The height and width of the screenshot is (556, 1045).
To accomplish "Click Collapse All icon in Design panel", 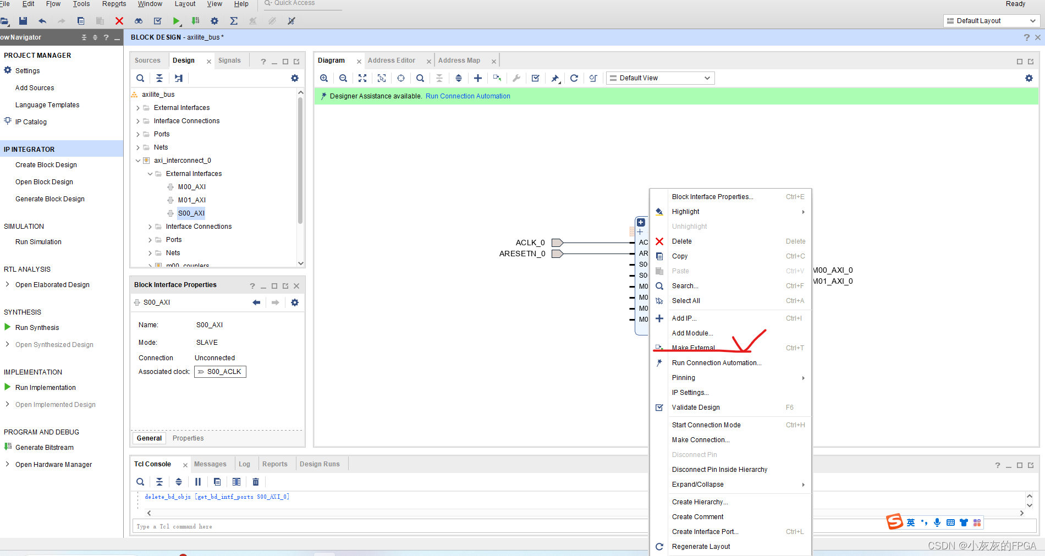I will pyautogui.click(x=159, y=78).
